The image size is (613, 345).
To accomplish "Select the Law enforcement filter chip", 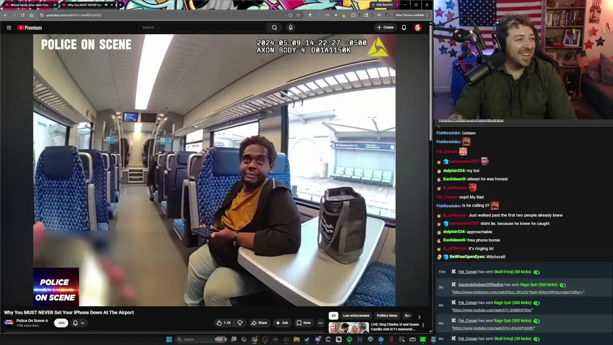I will [356, 316].
